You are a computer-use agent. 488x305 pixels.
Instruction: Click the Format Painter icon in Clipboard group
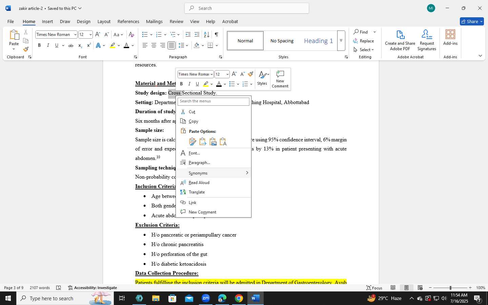click(26, 49)
